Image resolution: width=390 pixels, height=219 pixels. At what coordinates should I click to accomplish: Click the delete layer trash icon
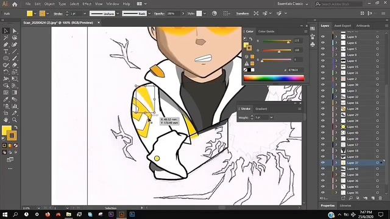point(380,198)
